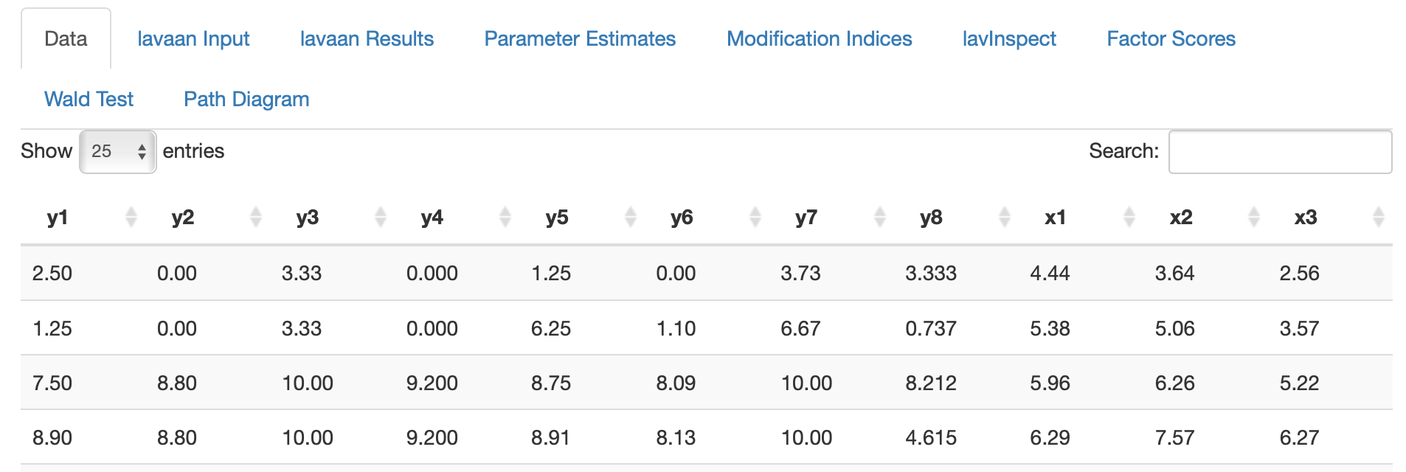Show the Path Diagram tab

click(x=246, y=100)
